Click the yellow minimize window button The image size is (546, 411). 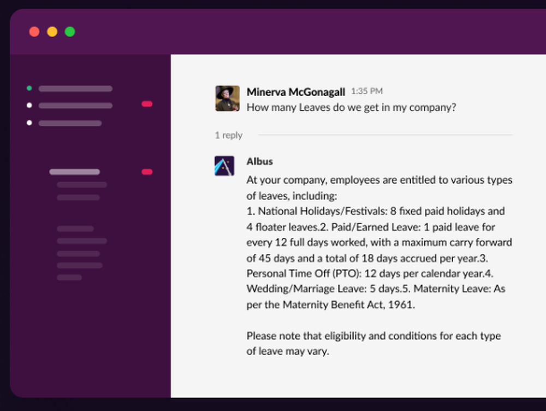pyautogui.click(x=52, y=32)
